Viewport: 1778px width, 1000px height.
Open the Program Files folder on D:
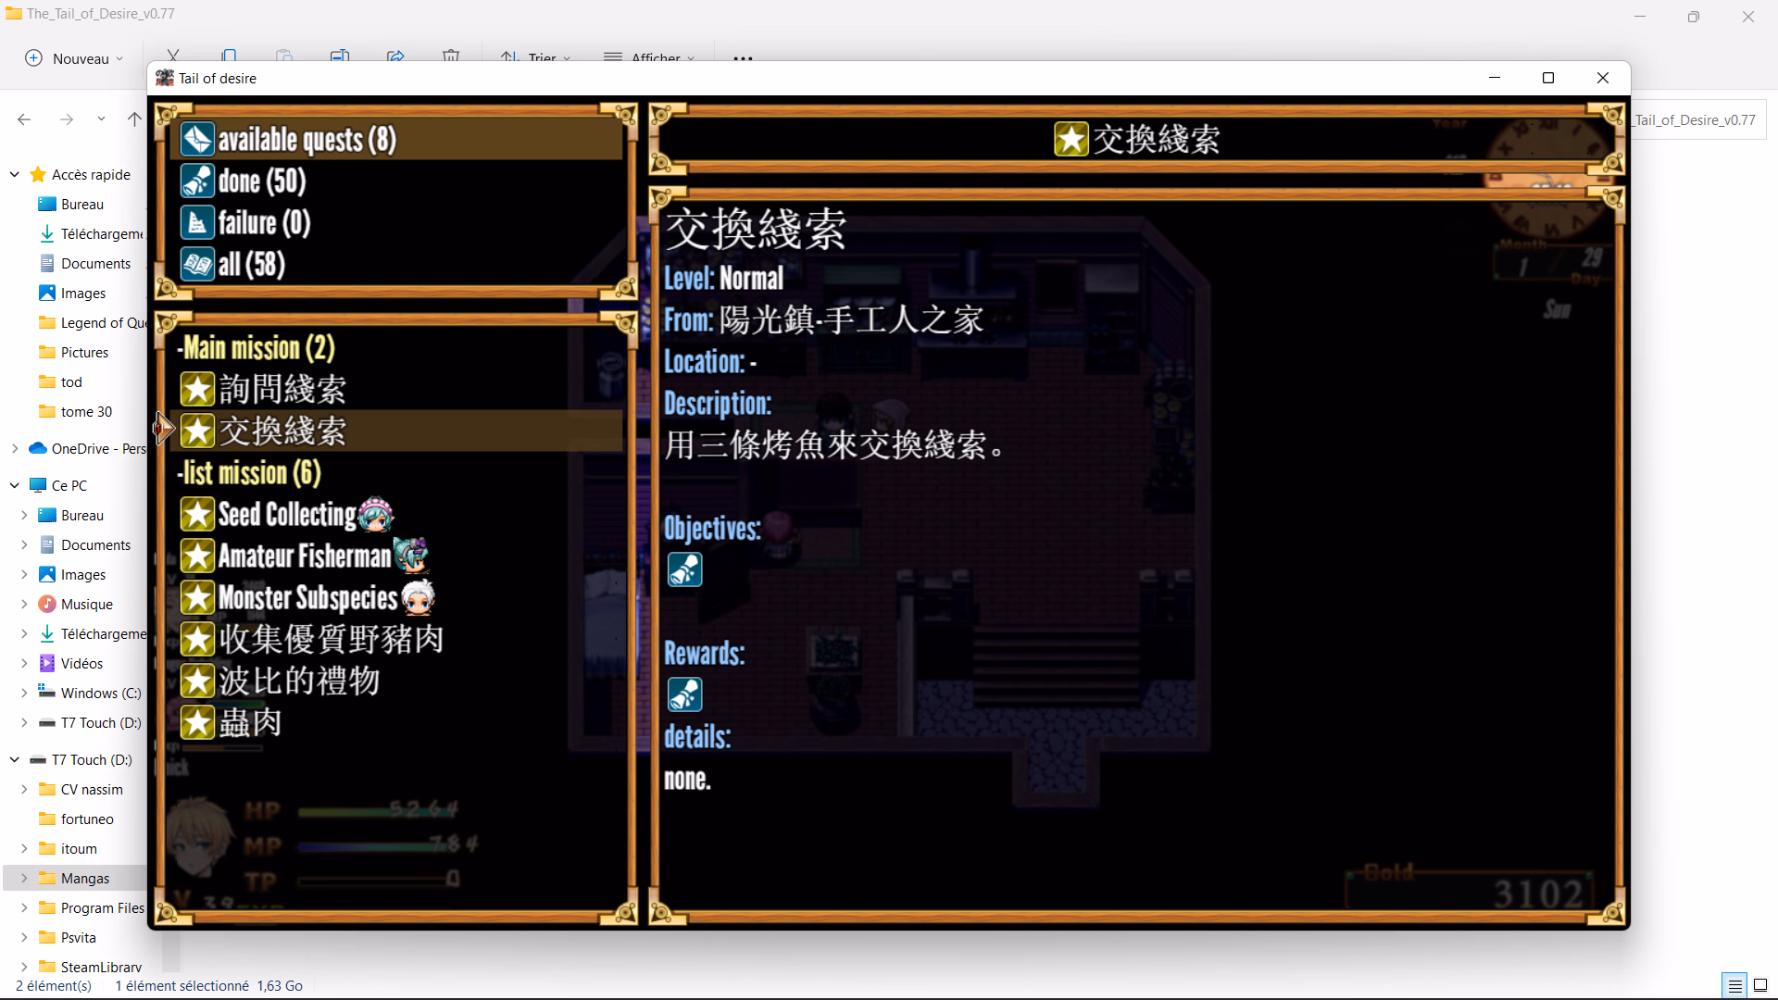point(90,907)
